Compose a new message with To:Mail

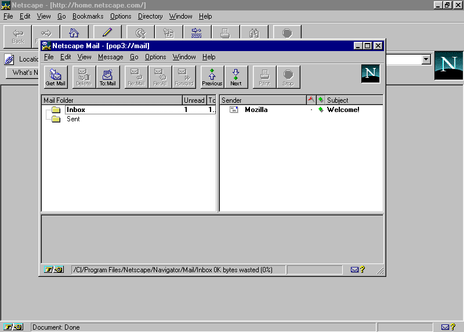[x=107, y=77]
